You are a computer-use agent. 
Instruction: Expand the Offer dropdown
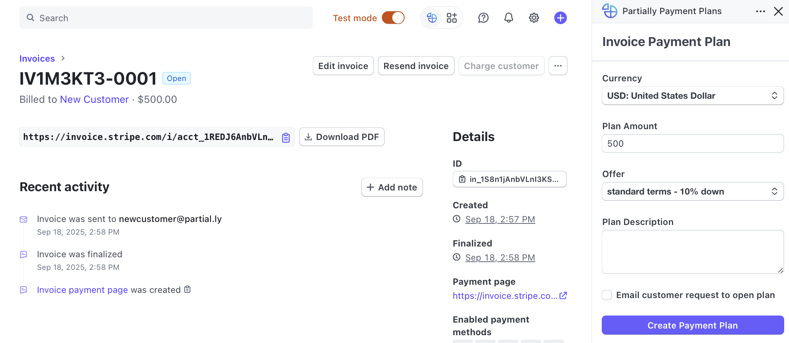tap(692, 192)
